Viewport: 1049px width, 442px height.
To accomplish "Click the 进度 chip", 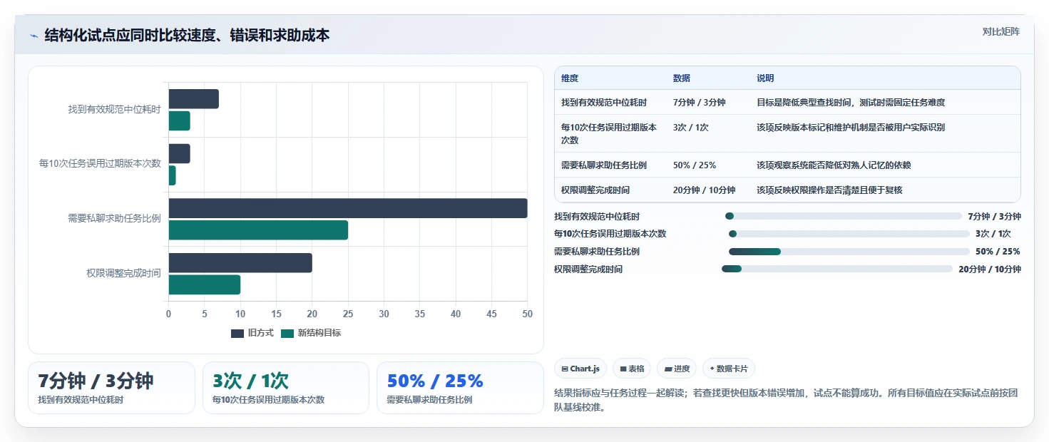I will [677, 369].
